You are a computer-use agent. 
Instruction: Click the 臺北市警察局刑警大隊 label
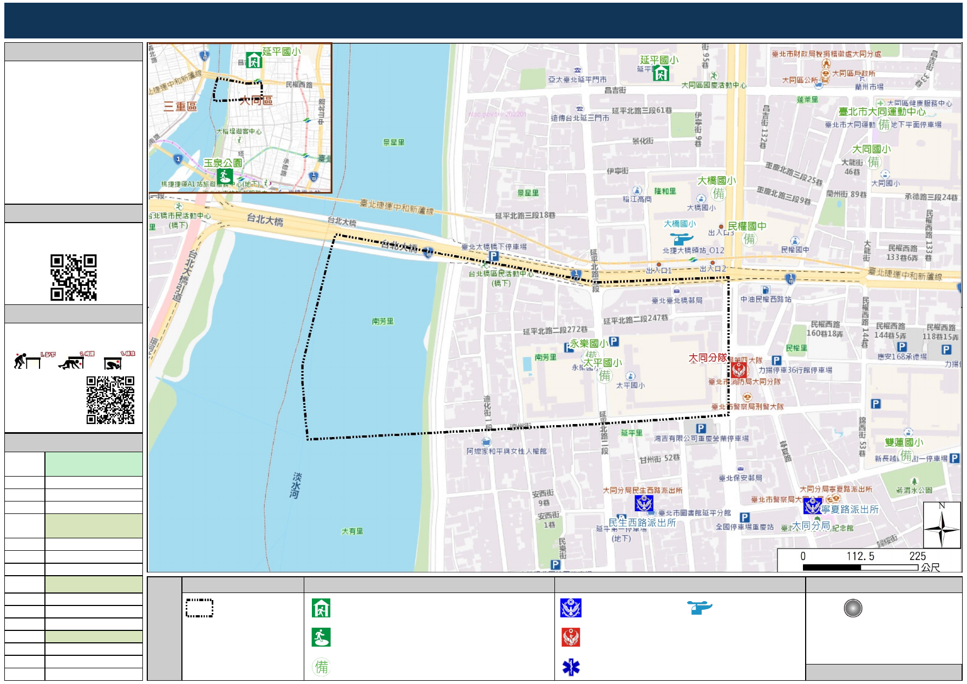[x=748, y=407]
